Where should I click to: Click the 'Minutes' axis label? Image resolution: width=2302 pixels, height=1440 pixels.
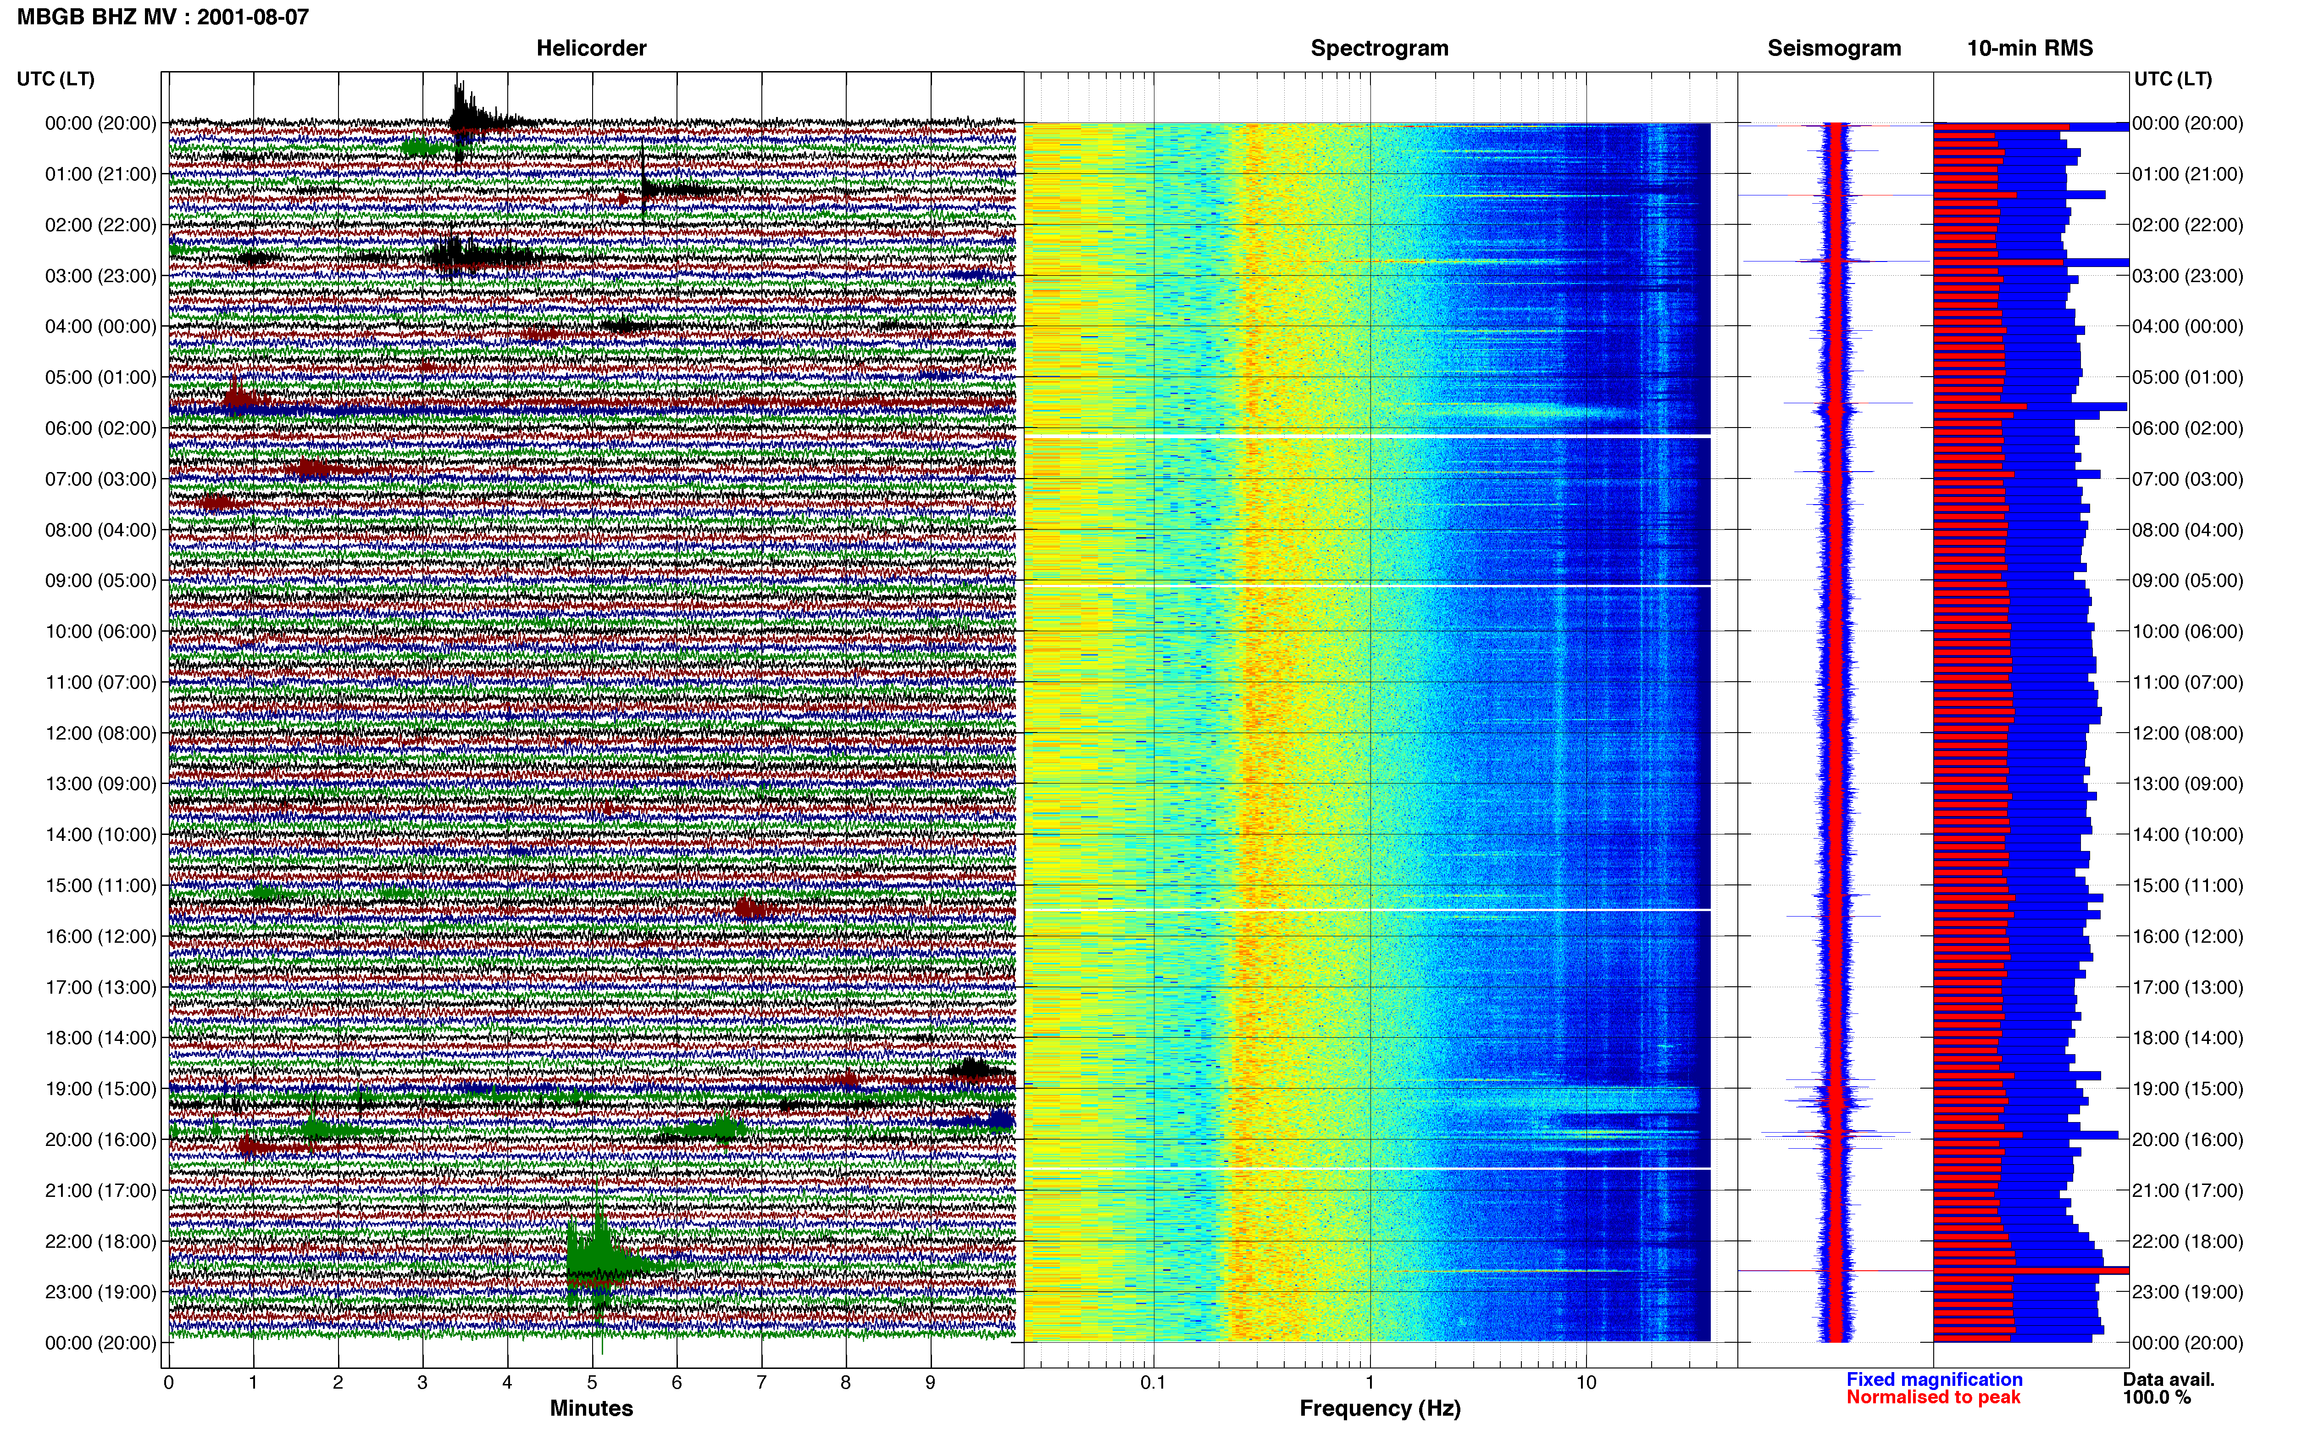point(591,1407)
